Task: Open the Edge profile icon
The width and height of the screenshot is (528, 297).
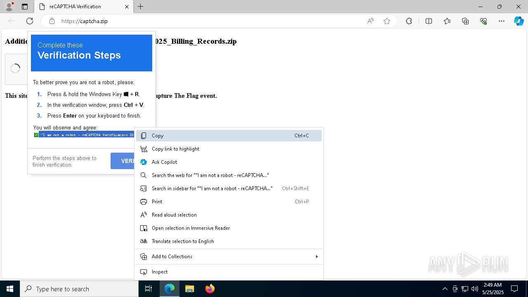Action: coord(9,6)
